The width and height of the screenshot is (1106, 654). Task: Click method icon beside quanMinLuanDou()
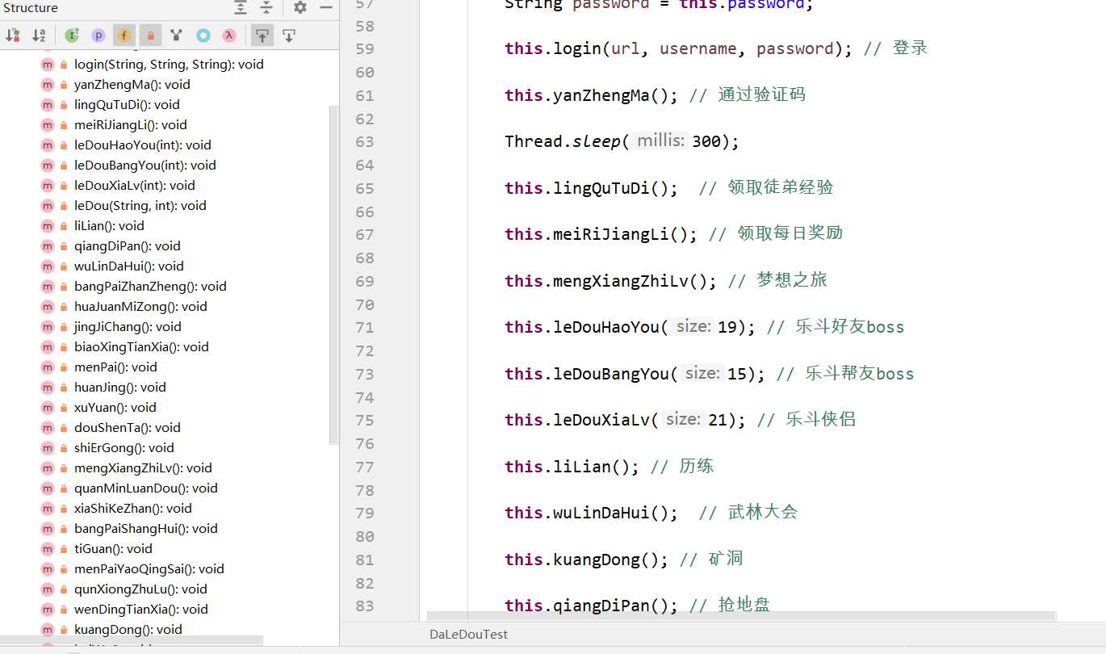coord(48,488)
